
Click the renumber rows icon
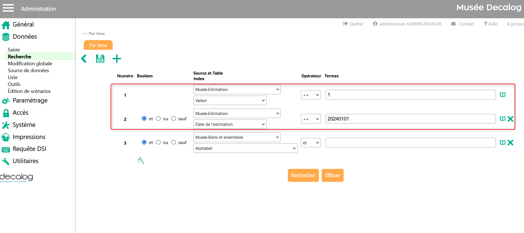coord(141,161)
